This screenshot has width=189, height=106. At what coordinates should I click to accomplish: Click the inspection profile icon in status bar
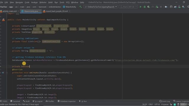point(178,105)
